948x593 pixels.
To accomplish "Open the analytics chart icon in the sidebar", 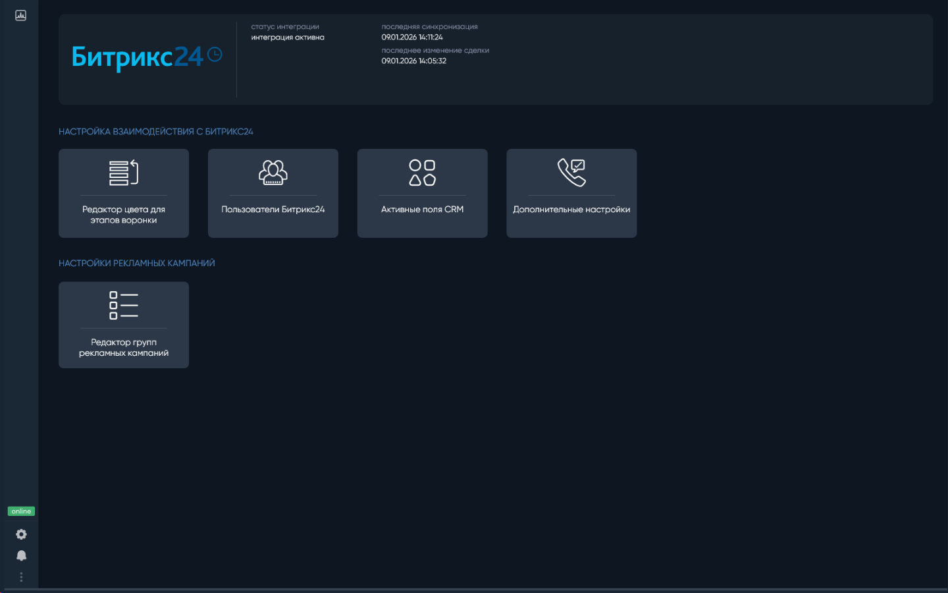I will (x=21, y=15).
